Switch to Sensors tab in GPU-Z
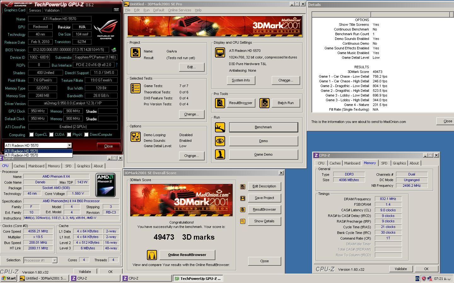Image resolution: width=454 pixels, height=283 pixels. tap(35, 10)
